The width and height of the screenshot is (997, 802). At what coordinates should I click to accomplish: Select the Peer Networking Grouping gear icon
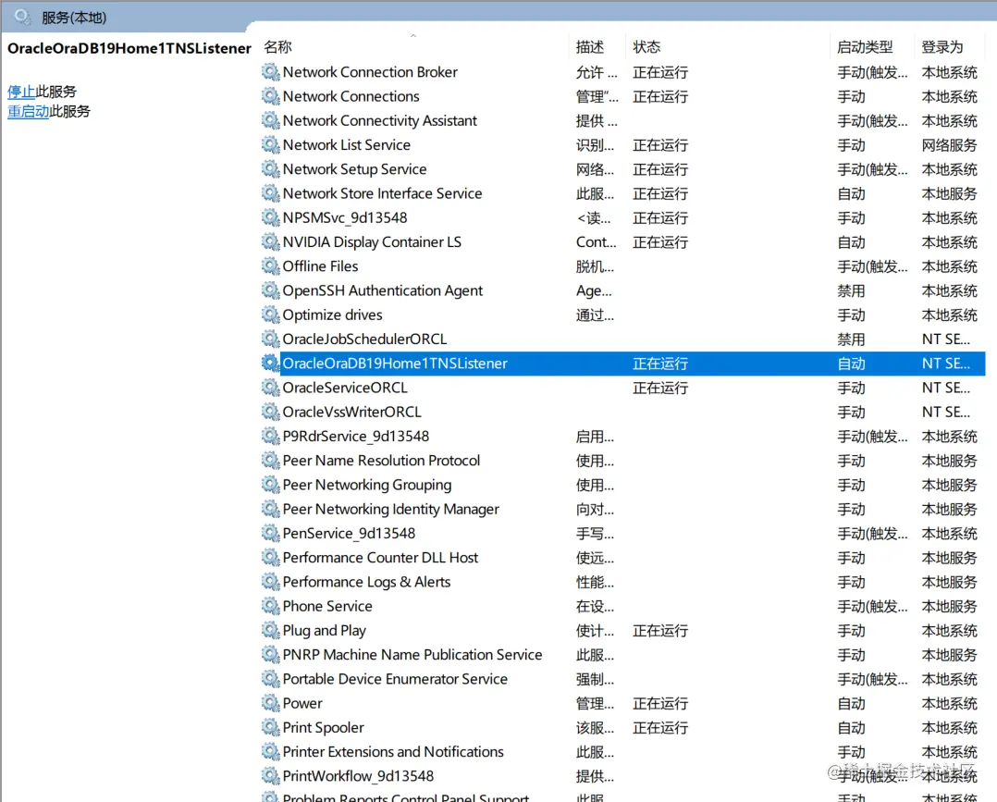click(x=270, y=485)
